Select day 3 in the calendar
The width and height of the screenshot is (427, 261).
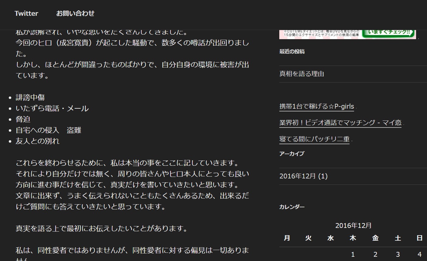pyautogui.click(x=398, y=254)
